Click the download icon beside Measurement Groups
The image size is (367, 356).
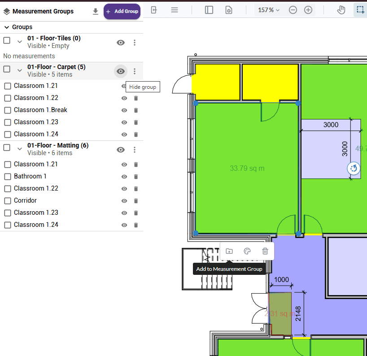95,11
